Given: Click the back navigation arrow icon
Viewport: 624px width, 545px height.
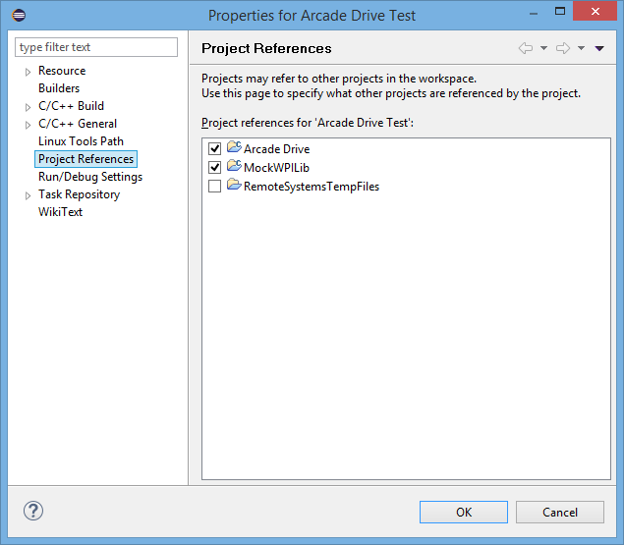Looking at the screenshot, I should tap(526, 48).
